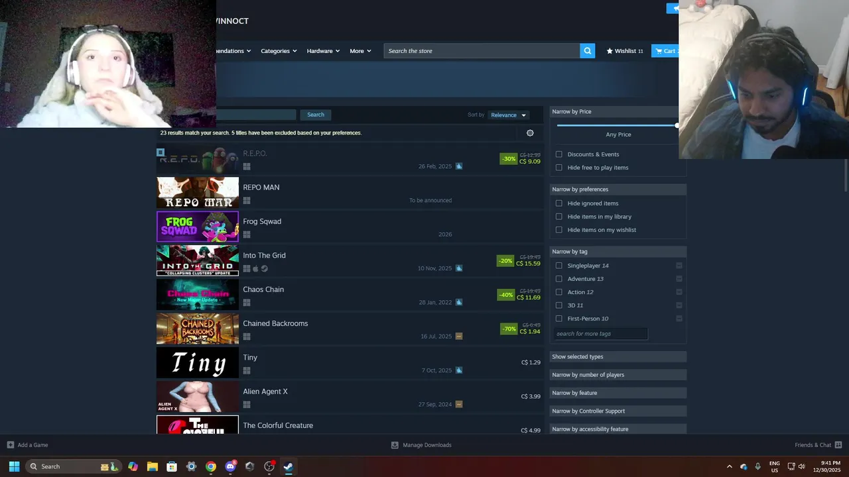Expand Show selected types section
The width and height of the screenshot is (849, 477).
pyautogui.click(x=618, y=356)
